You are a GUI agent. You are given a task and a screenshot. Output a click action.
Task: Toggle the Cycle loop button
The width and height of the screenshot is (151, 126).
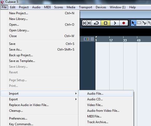[96, 23]
